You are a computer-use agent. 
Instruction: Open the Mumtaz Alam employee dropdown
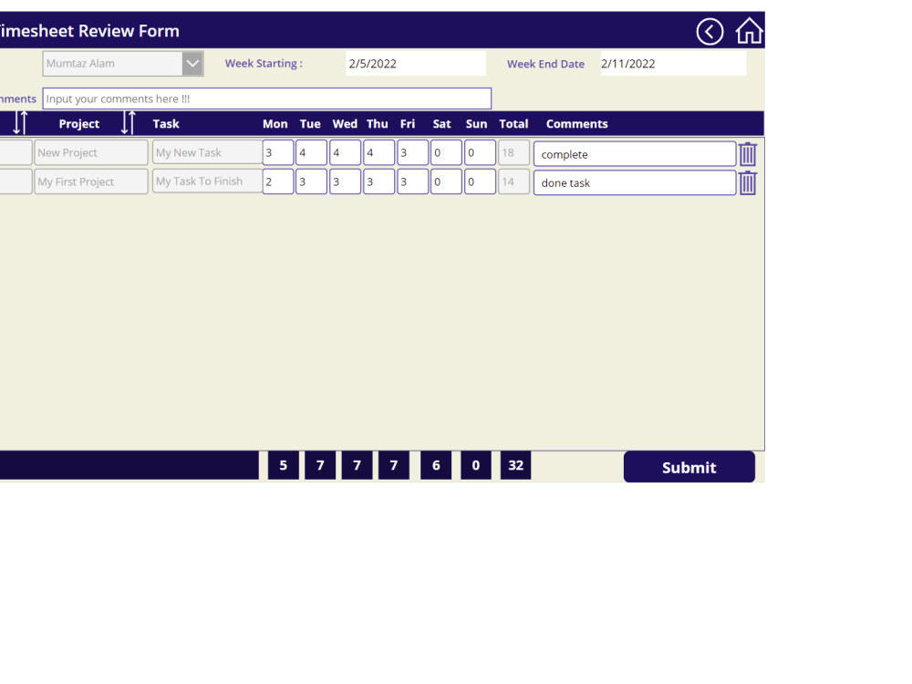pyautogui.click(x=192, y=63)
